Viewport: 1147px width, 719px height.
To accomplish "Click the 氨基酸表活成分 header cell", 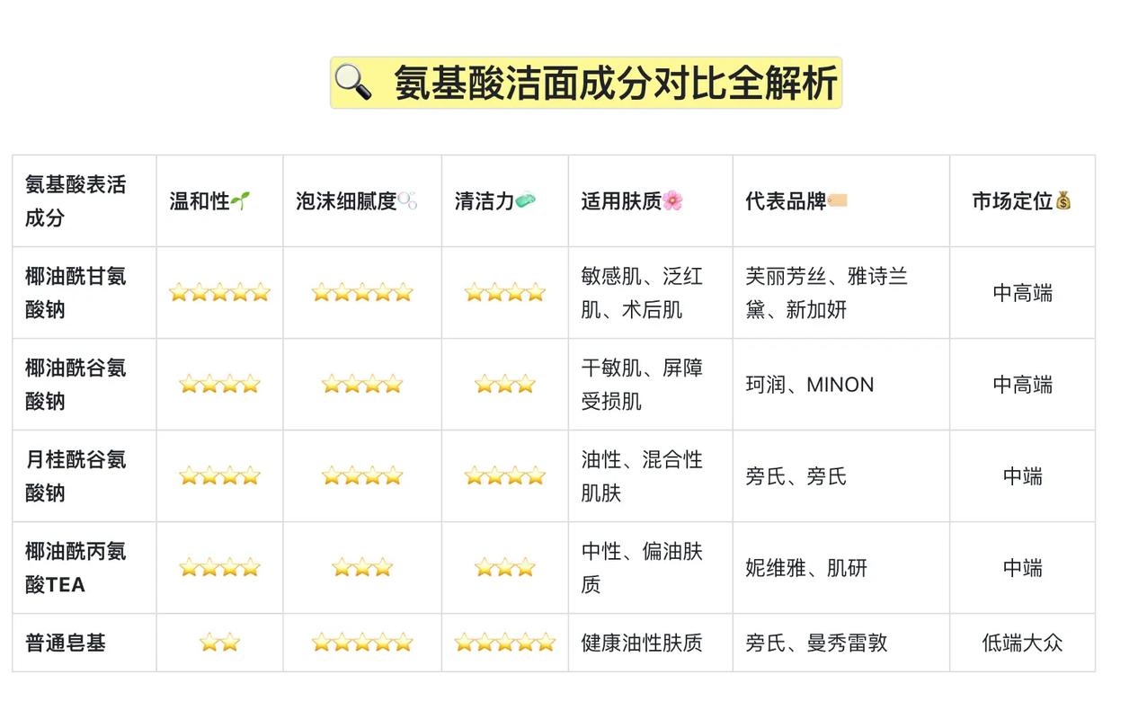I will click(x=76, y=200).
